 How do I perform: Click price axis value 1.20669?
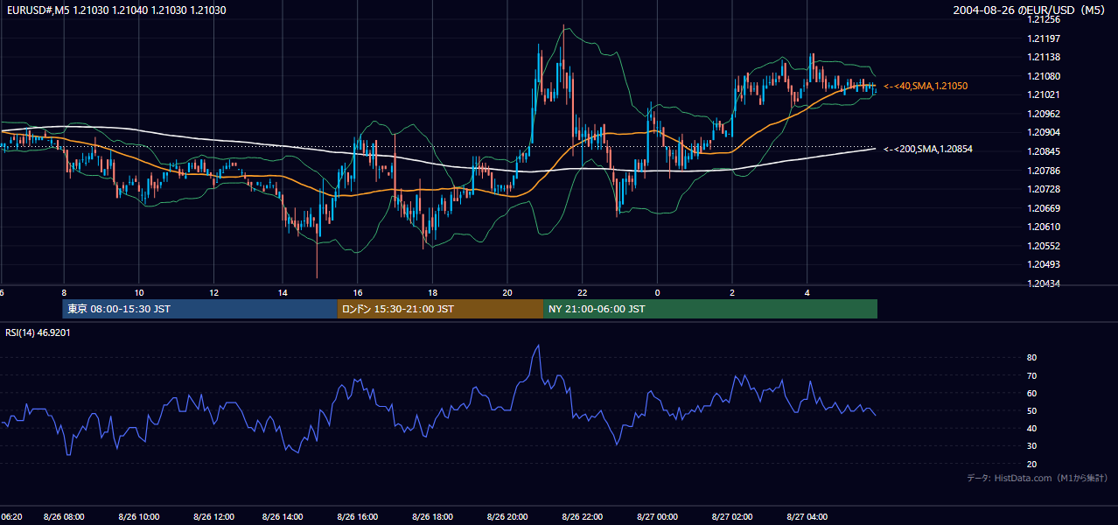click(1045, 208)
